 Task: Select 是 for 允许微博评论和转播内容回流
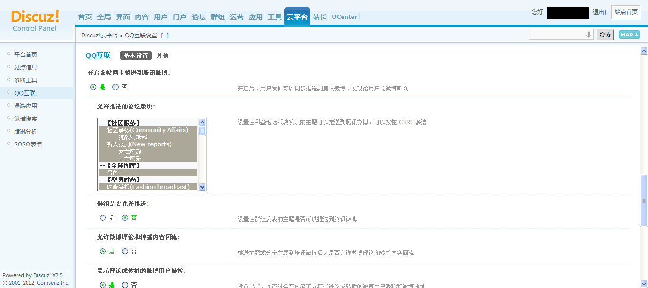tap(102, 252)
